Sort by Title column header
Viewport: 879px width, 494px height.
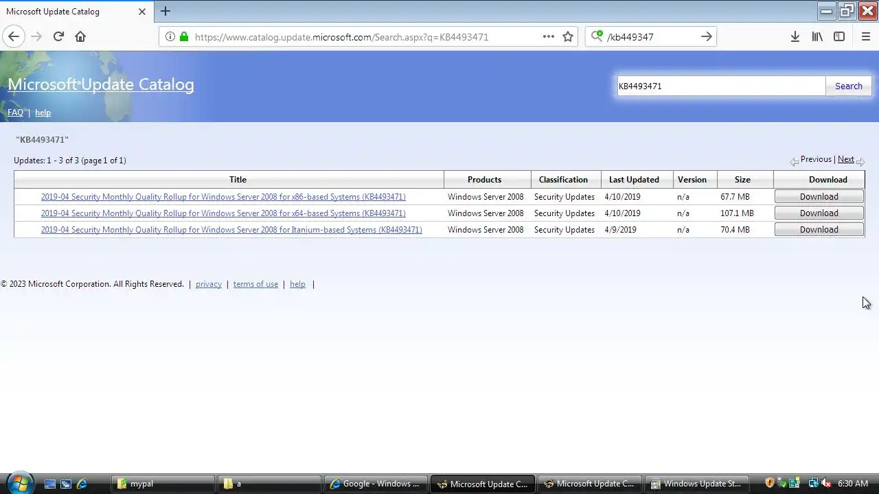(238, 180)
